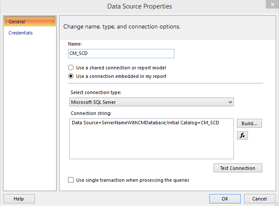Screen dimensions: 279x206
Task: Click the connection type dropdown arrow
Action: 230,102
